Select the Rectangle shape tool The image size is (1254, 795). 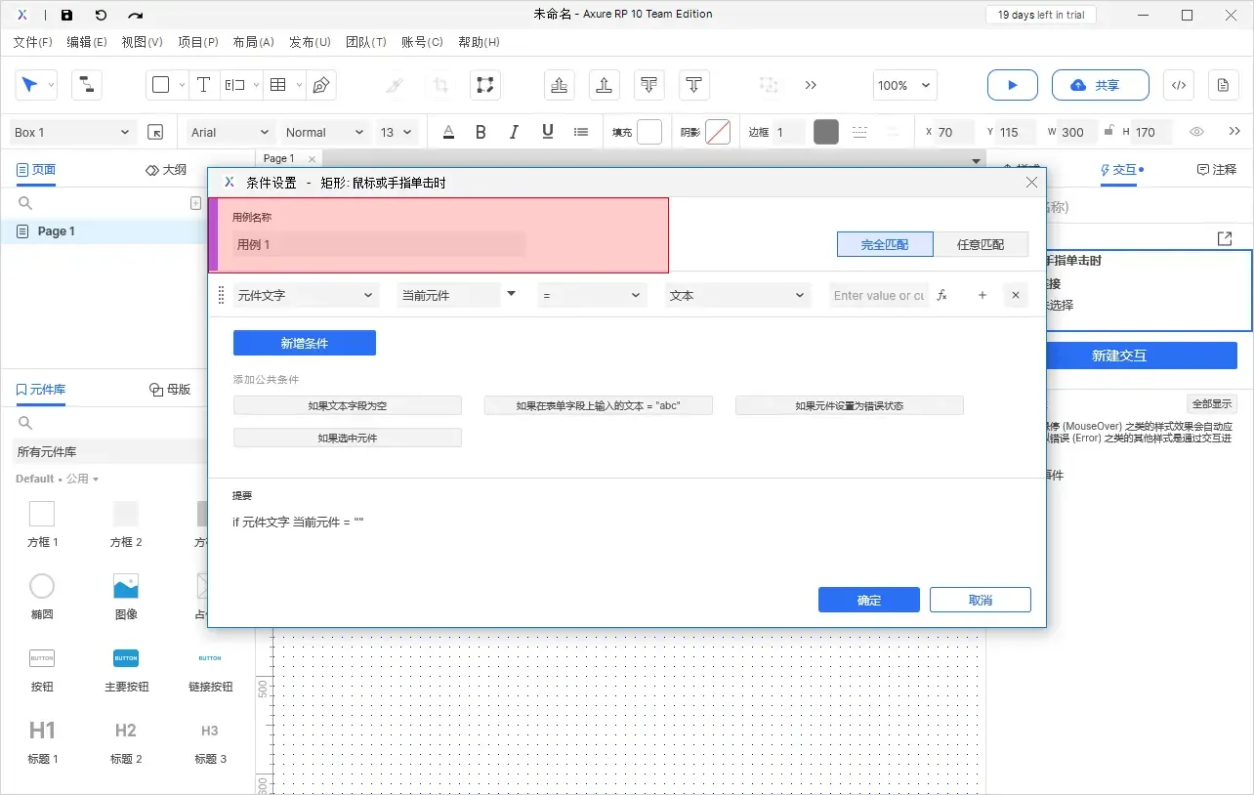[160, 85]
